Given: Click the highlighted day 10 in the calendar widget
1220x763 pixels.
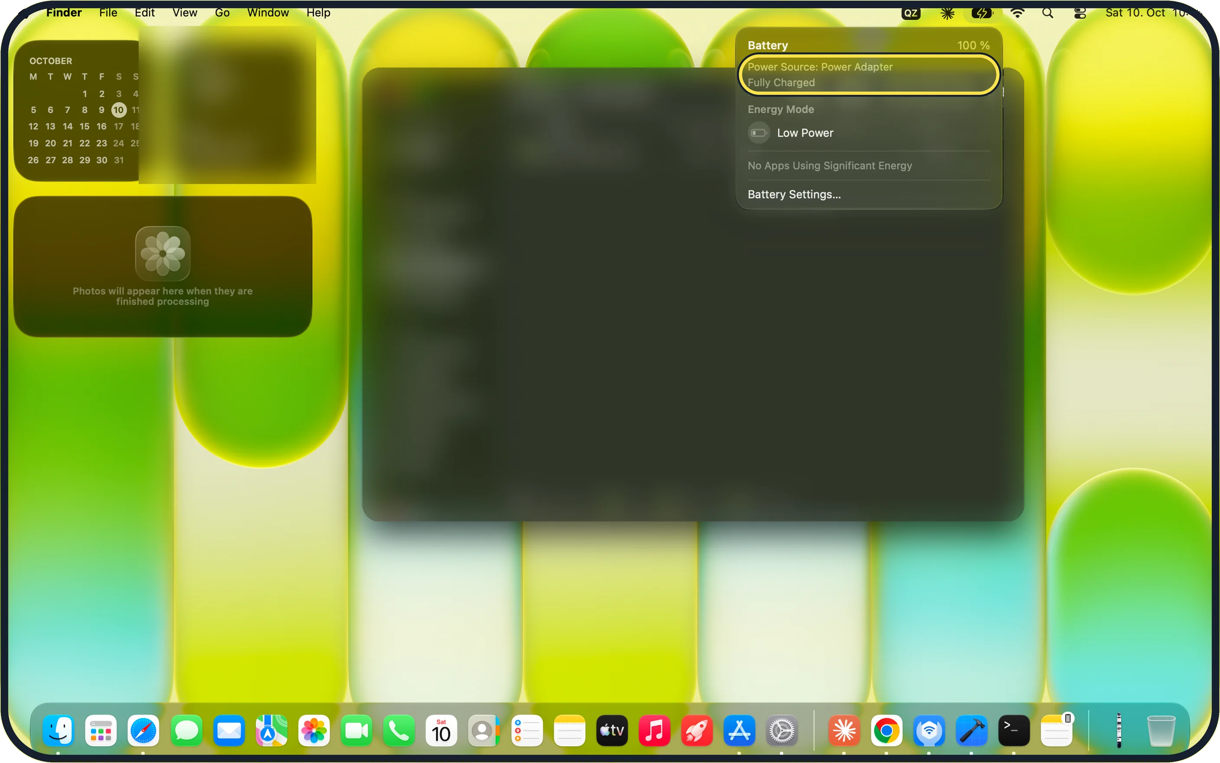Looking at the screenshot, I should [x=119, y=110].
